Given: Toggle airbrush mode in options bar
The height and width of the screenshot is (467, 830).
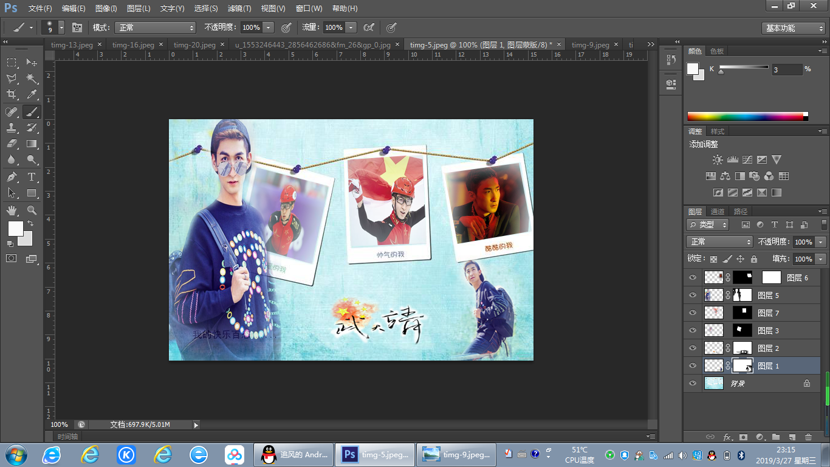Looking at the screenshot, I should pos(368,27).
